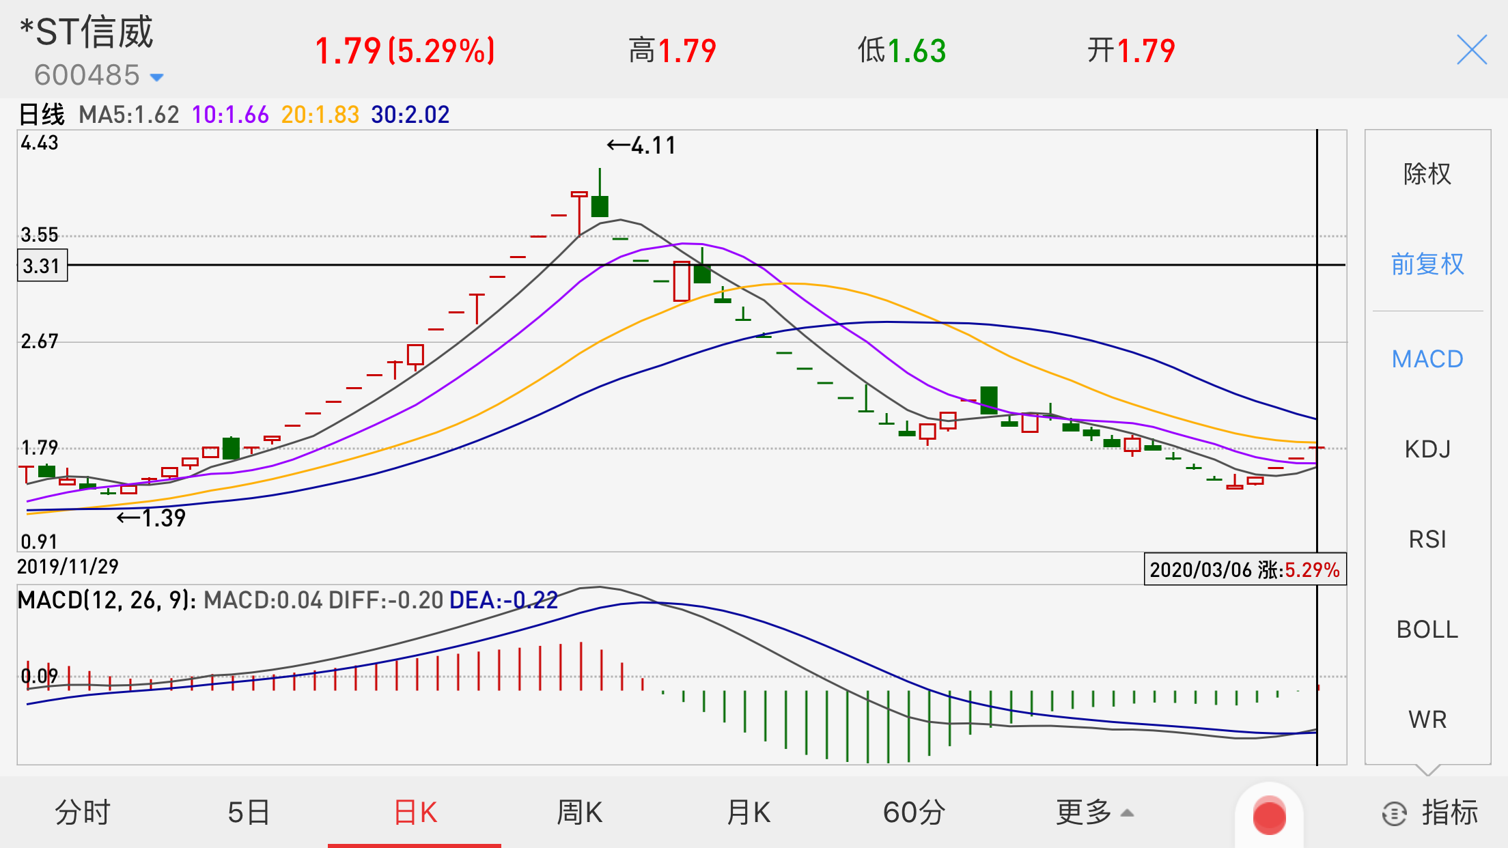Tap the 高1.79 high value

[x=673, y=51]
